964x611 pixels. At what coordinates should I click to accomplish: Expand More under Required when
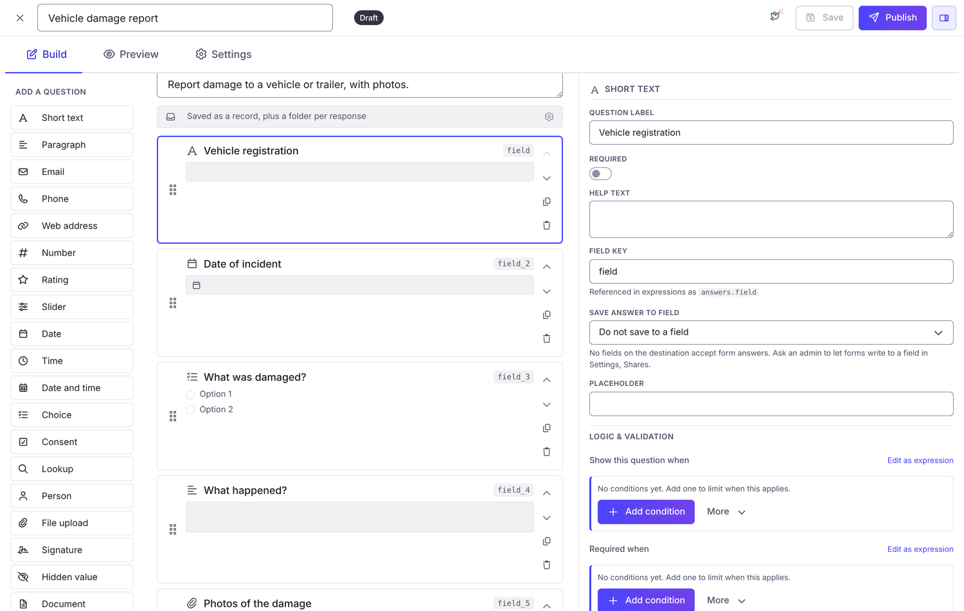[726, 601]
